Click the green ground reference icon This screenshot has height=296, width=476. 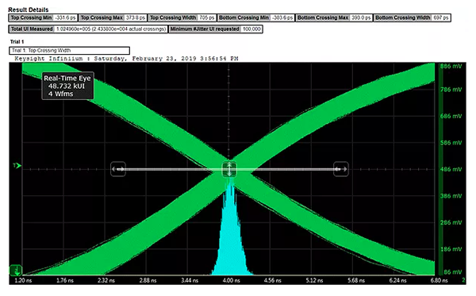click(16, 270)
